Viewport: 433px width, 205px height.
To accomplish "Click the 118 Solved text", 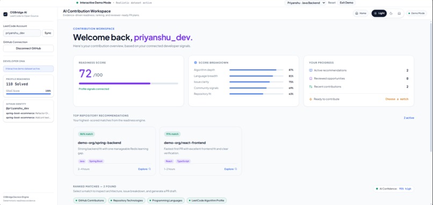I will [x=17, y=84].
